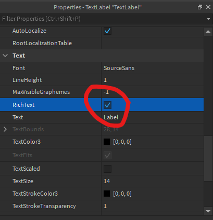Click the LineHeight value field
This screenshot has width=213, height=220.
click(153, 80)
